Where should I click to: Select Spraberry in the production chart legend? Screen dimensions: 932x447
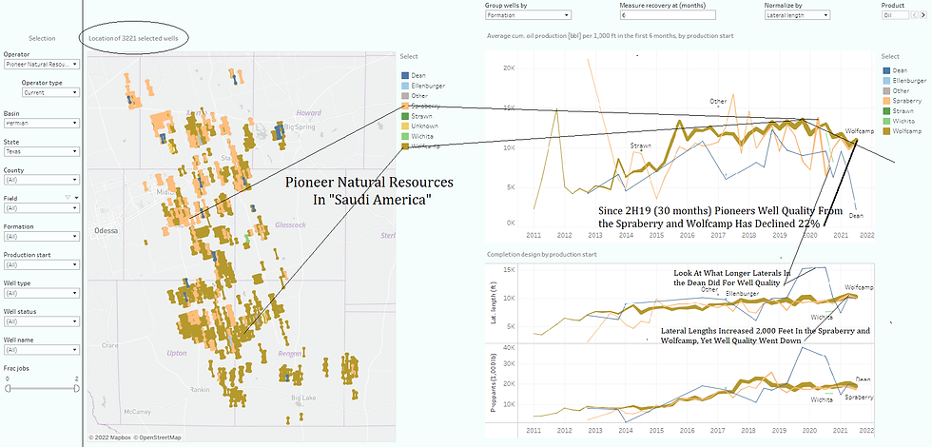902,101
